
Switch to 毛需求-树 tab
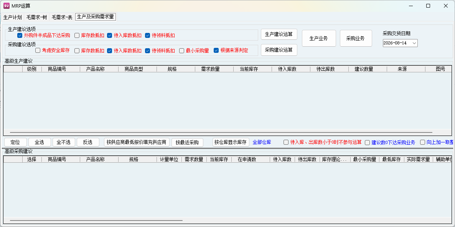36,17
